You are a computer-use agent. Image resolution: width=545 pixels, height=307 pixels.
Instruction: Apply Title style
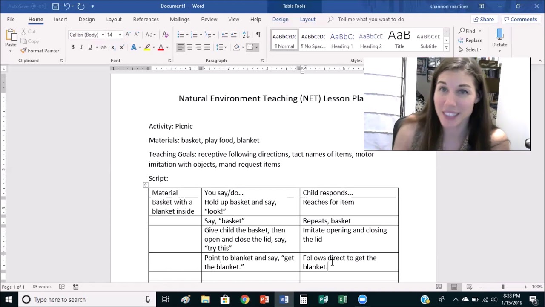399,40
